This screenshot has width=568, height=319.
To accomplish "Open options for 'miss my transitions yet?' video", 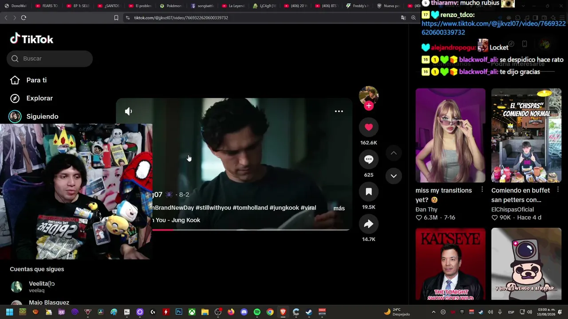I will coord(482,190).
